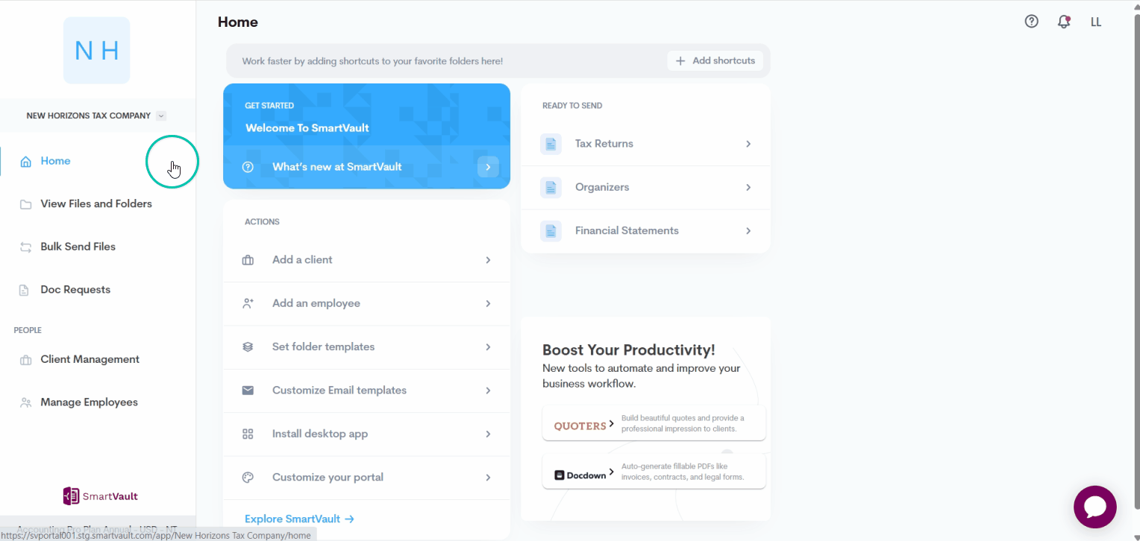Screen dimensions: 1140x541
Task: Expand the NEW HORIZONS TAX COMPANY dropdown
Action: point(160,116)
